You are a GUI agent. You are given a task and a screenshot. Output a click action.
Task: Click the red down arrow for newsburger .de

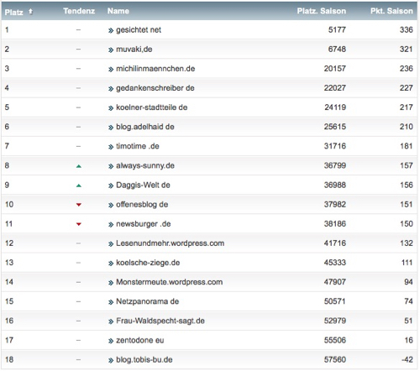pyautogui.click(x=79, y=224)
